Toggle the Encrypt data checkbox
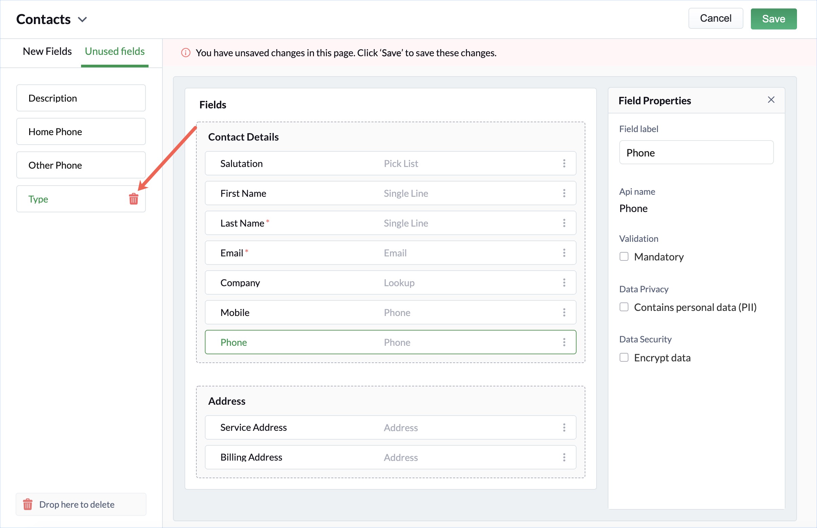Viewport: 817px width, 528px height. pos(624,358)
